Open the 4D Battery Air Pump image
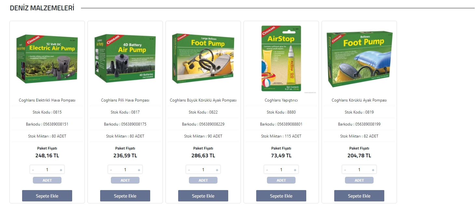The height and width of the screenshot is (205, 475). pos(125,59)
